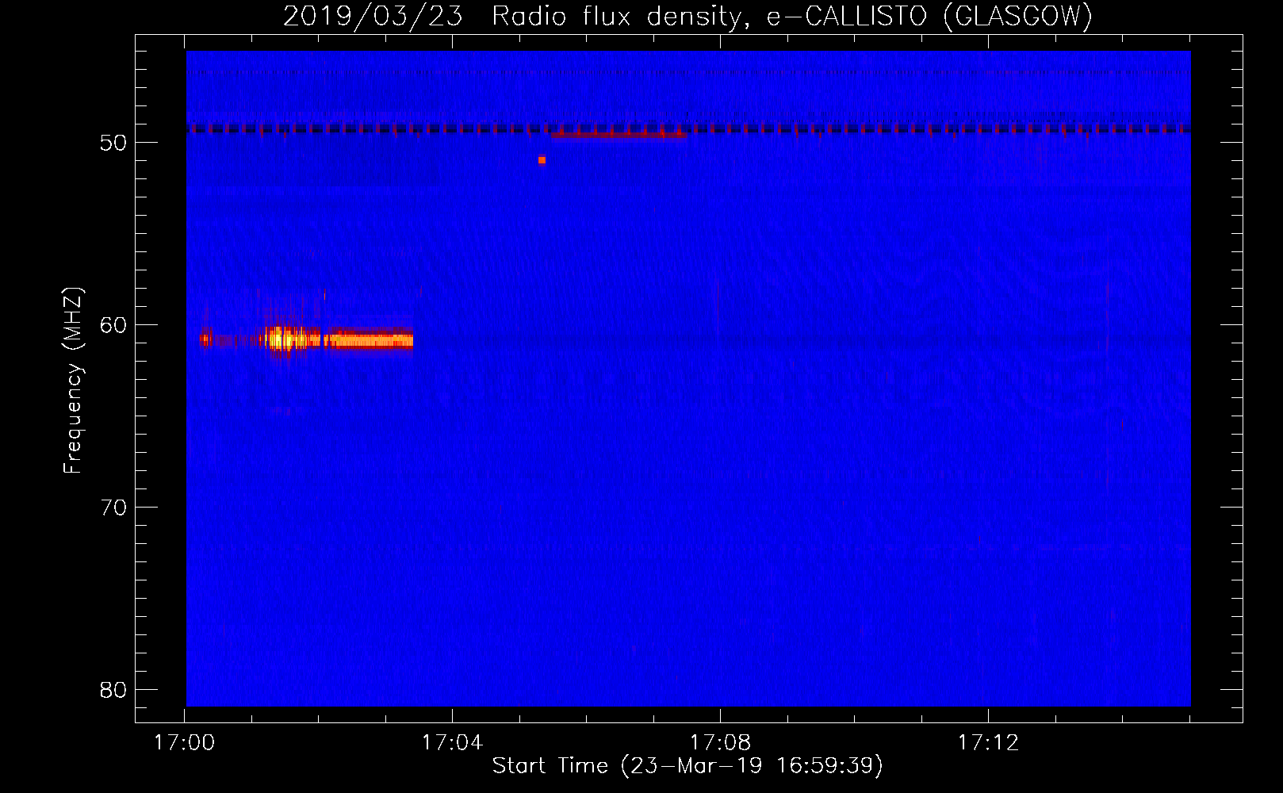This screenshot has width=1283, height=793.
Task: Click the 'Frequency (MHZ)' axis label
Action: tap(73, 381)
